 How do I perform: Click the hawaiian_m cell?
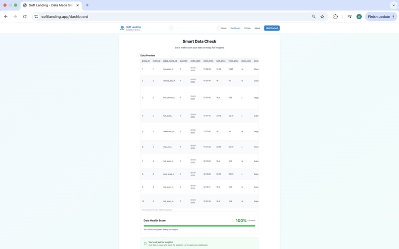[168, 69]
